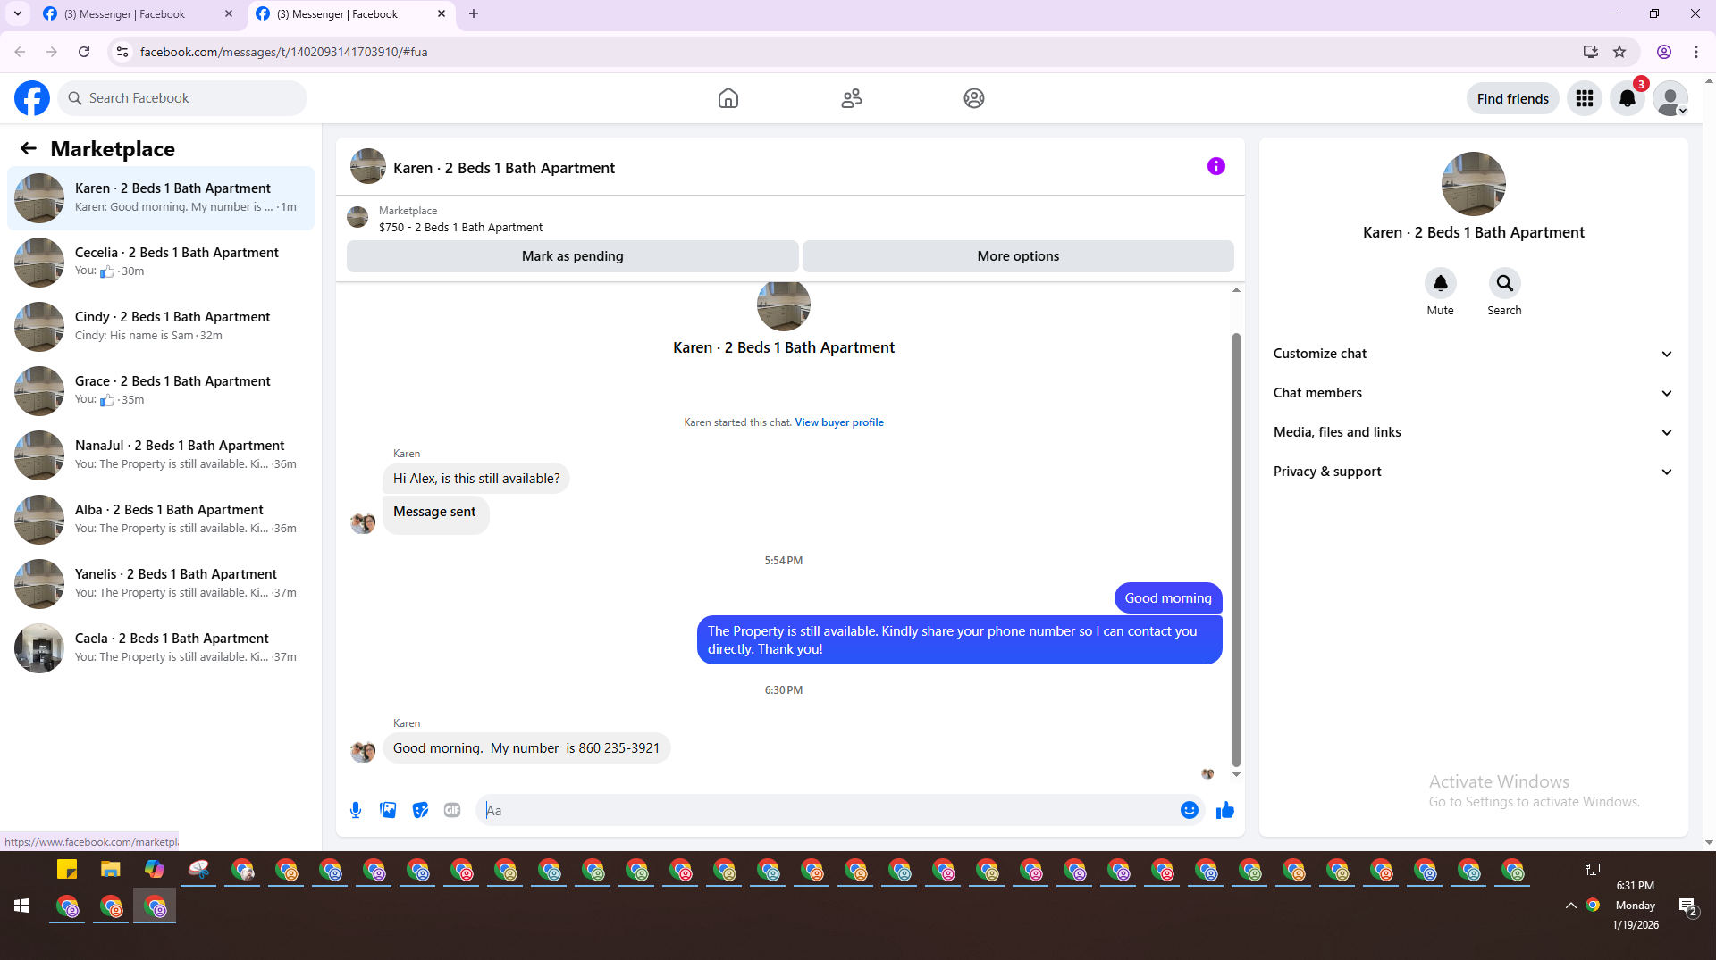The width and height of the screenshot is (1716, 960).
Task: Send a thumbs-up like
Action: point(1225,810)
